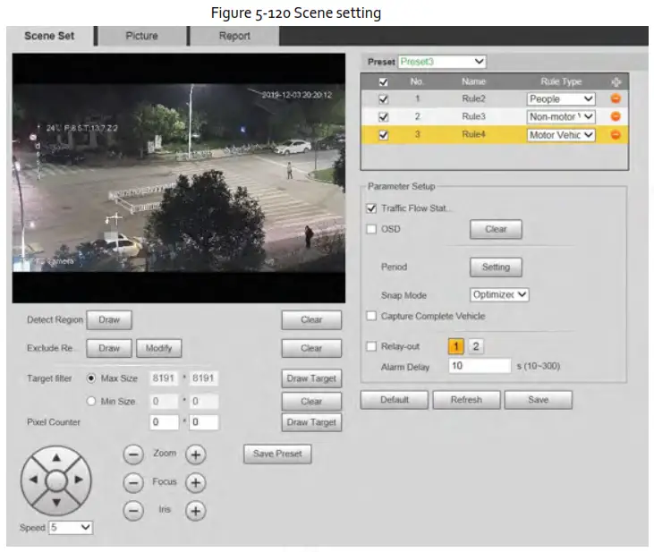The image size is (654, 552).
Task: Select the Rule3 name cell
Action: click(473, 116)
